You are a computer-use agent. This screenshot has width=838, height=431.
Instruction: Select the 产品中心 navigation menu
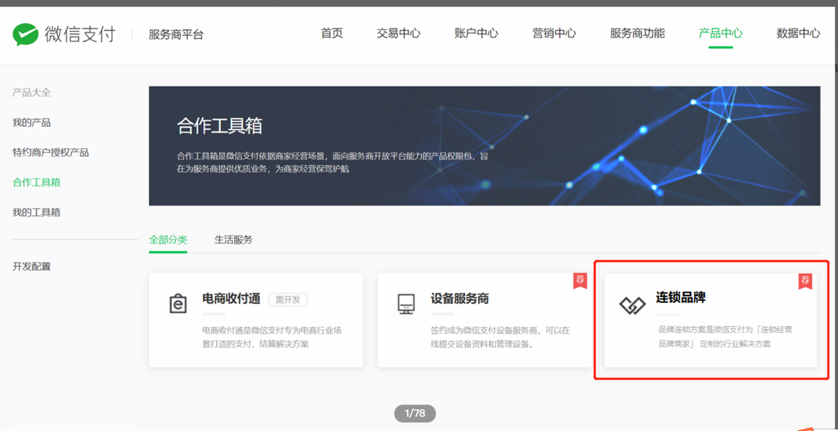[721, 33]
